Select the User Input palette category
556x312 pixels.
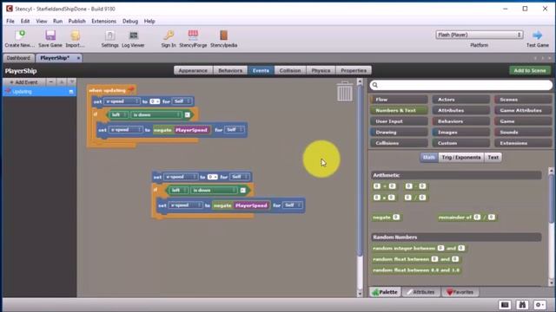[x=399, y=121]
